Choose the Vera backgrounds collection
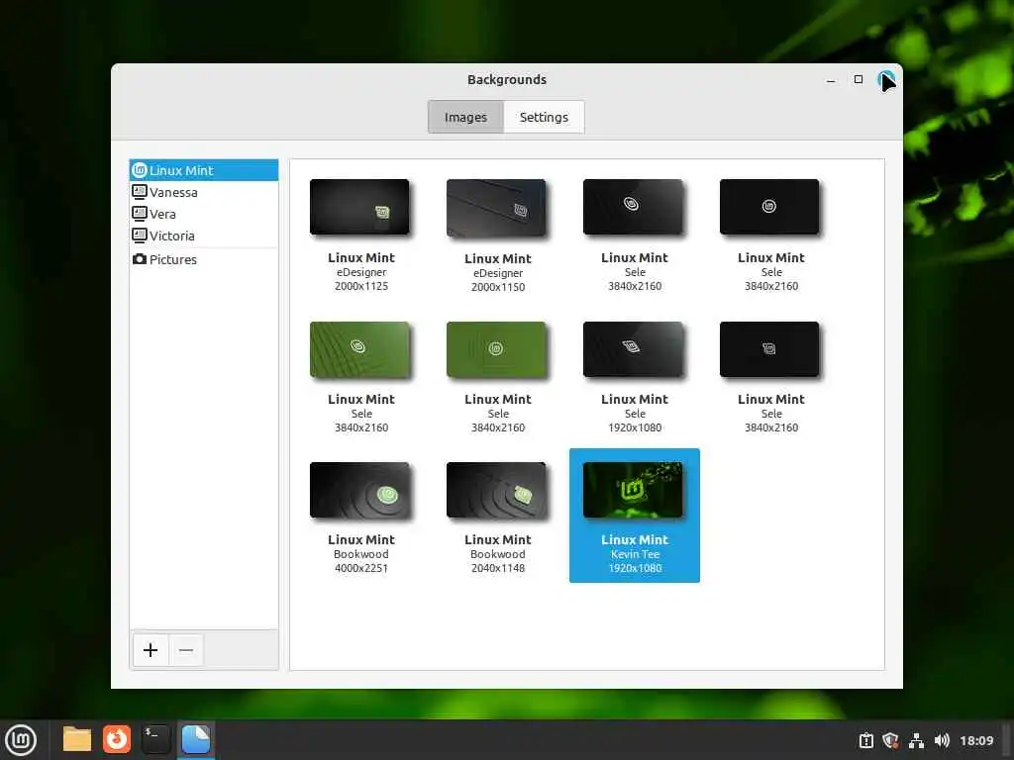 tap(204, 214)
